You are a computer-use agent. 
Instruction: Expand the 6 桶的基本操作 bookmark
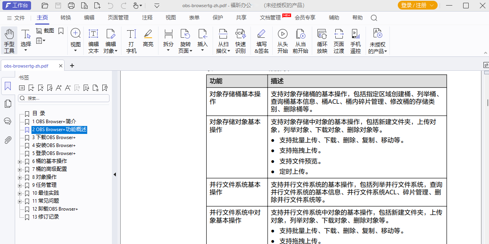coord(20,161)
